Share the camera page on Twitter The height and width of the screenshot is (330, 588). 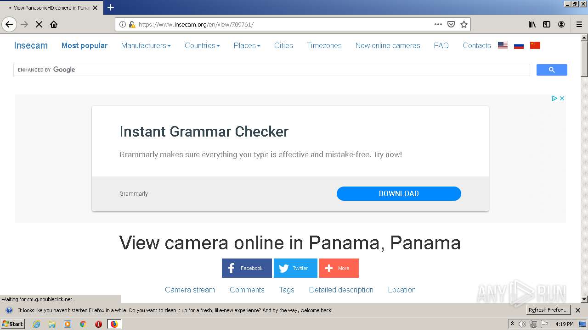tap(295, 268)
